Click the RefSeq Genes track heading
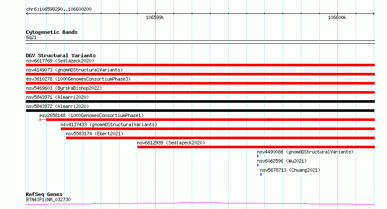 coord(44,194)
